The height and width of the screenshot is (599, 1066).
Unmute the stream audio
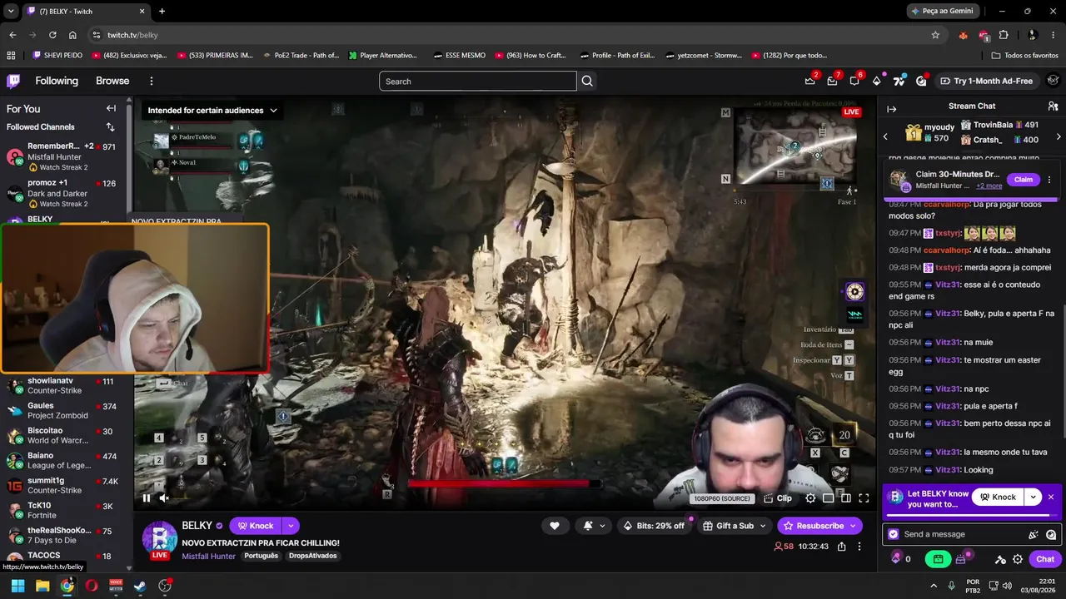tap(164, 498)
